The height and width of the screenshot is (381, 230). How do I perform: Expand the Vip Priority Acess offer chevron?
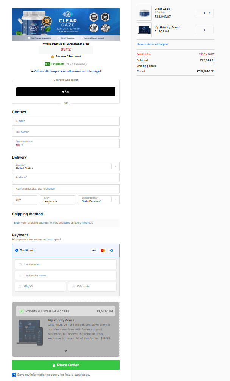(x=66, y=351)
